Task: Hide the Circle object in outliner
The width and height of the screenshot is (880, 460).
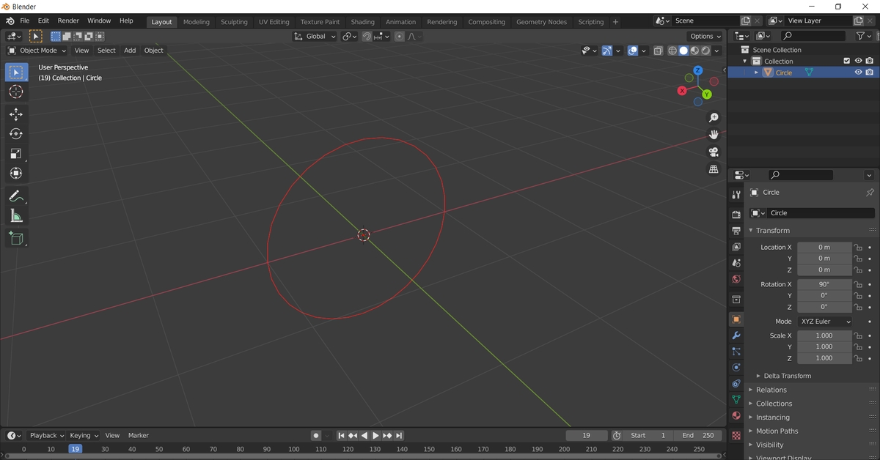Action: point(858,73)
